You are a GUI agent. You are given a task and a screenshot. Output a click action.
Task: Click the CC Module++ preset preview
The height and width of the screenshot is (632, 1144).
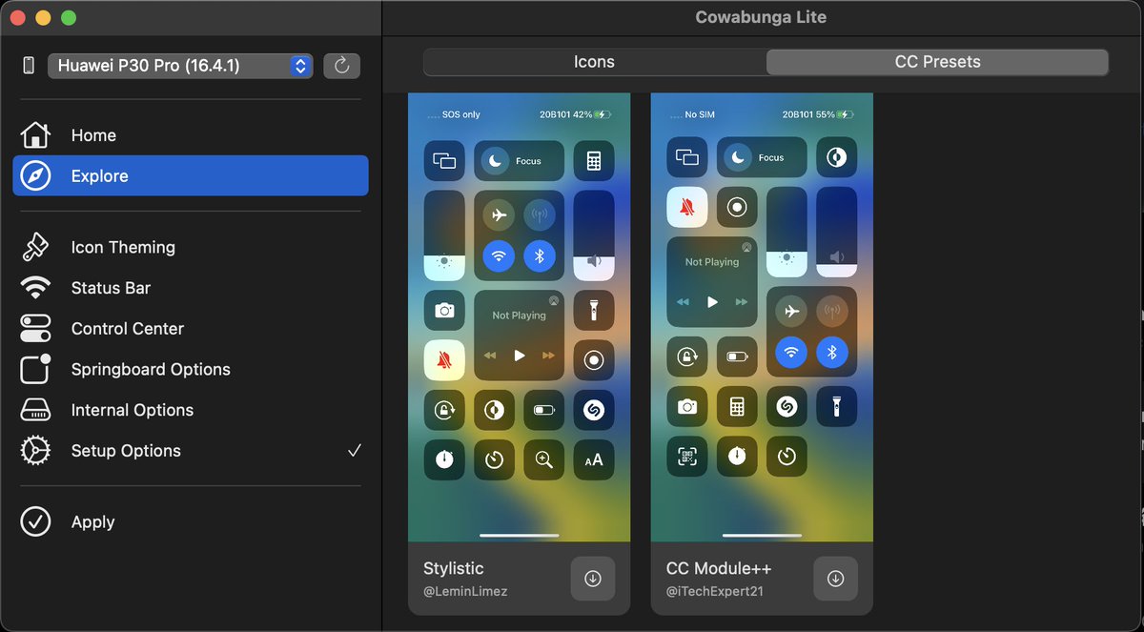coord(762,317)
